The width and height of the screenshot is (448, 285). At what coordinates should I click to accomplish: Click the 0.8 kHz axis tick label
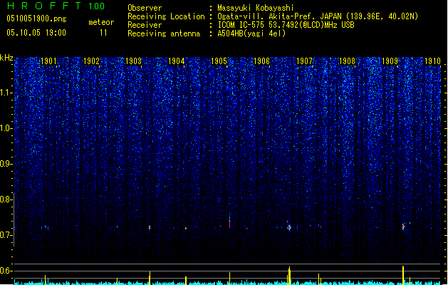pos(6,199)
